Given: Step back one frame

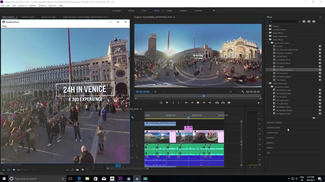Looking at the screenshot, I should click(192, 103).
